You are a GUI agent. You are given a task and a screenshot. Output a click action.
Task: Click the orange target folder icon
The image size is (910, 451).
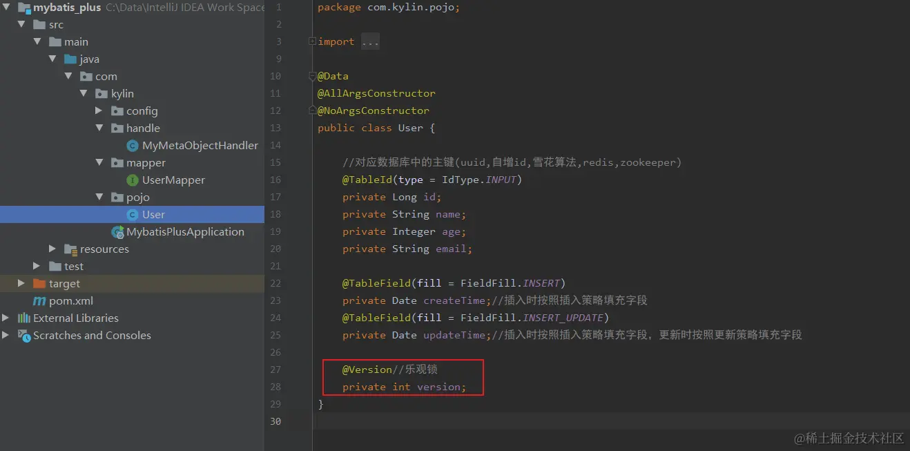coord(39,284)
